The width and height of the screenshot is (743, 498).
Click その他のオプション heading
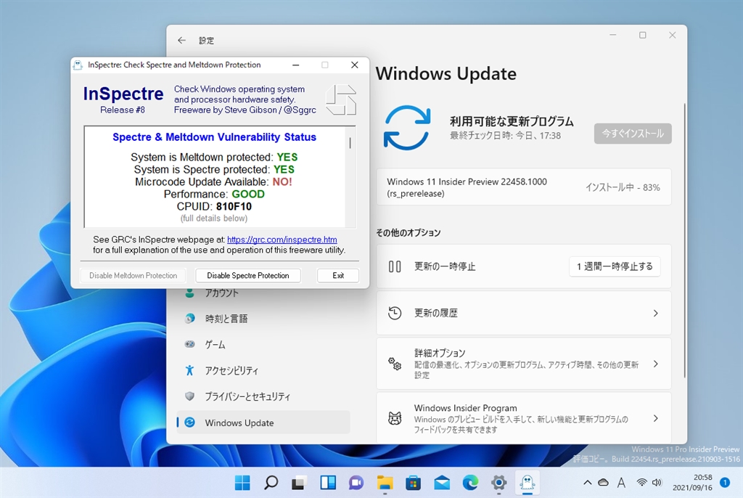409,233
